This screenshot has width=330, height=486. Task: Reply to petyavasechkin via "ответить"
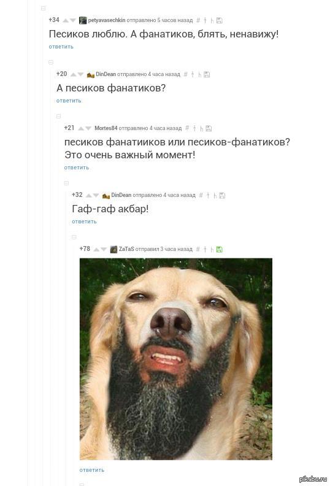click(x=61, y=47)
